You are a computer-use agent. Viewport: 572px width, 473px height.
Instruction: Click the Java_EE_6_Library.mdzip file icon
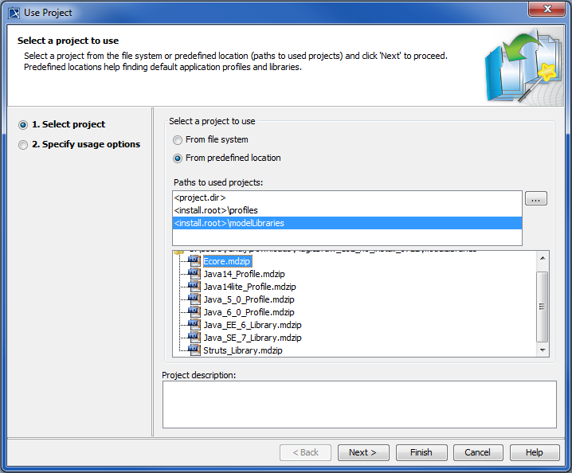[194, 325]
